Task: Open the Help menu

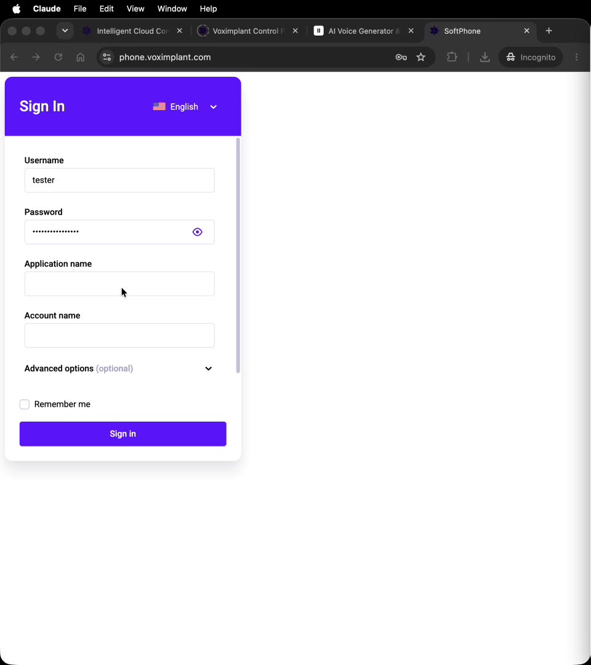Action: (208, 9)
